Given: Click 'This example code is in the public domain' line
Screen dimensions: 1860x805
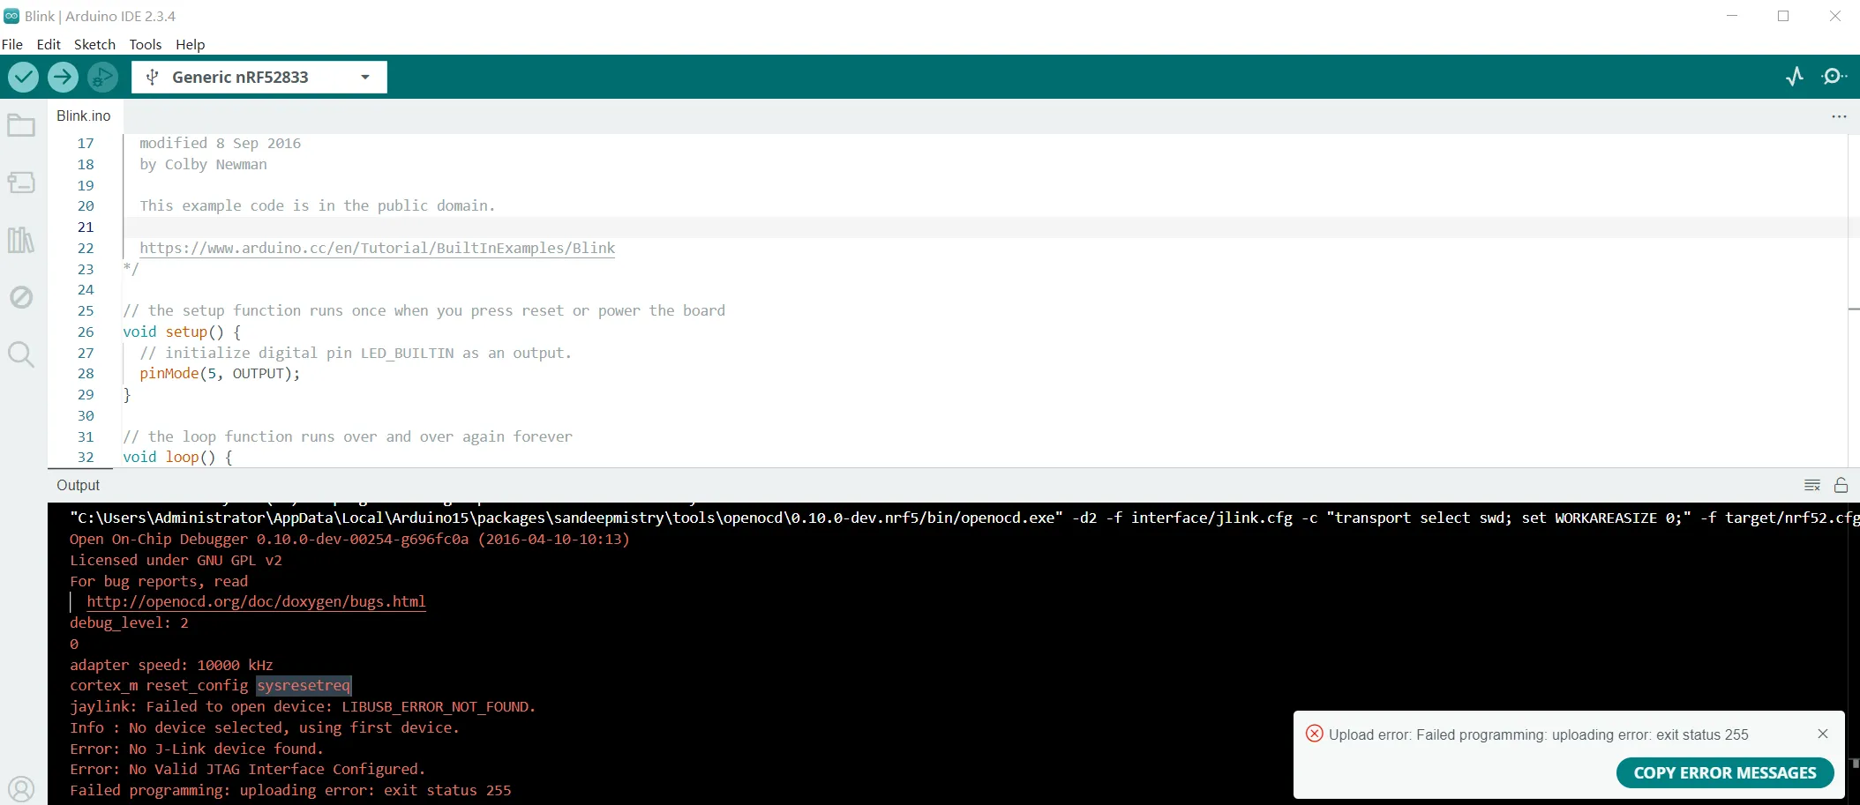Looking at the screenshot, I should [x=317, y=206].
